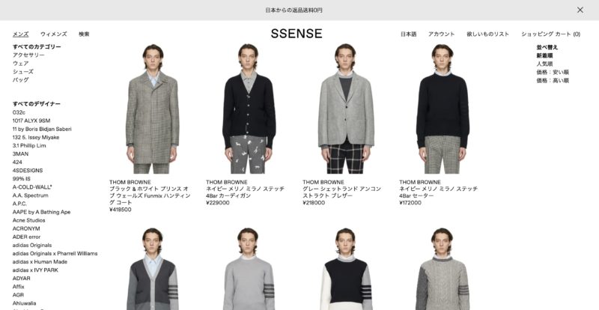Sort by 価格：高い順
The image size is (599, 310).
(553, 81)
